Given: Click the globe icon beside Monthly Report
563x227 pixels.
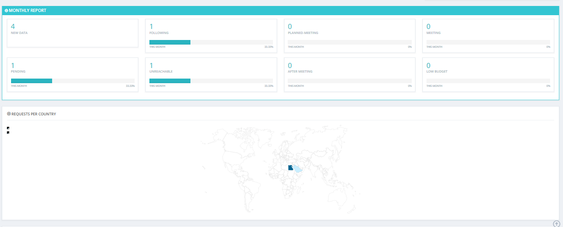Looking at the screenshot, I should [6, 11].
